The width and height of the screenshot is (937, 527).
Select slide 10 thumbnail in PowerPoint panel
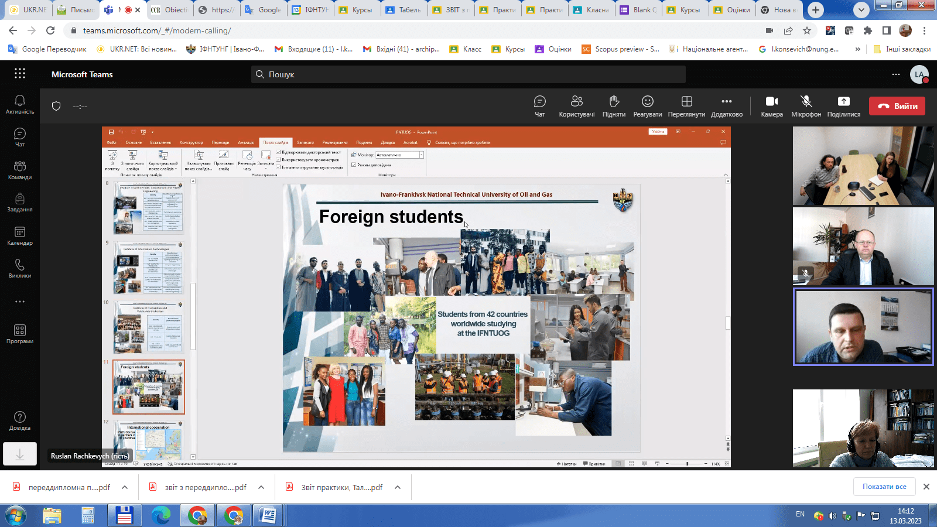pos(149,327)
